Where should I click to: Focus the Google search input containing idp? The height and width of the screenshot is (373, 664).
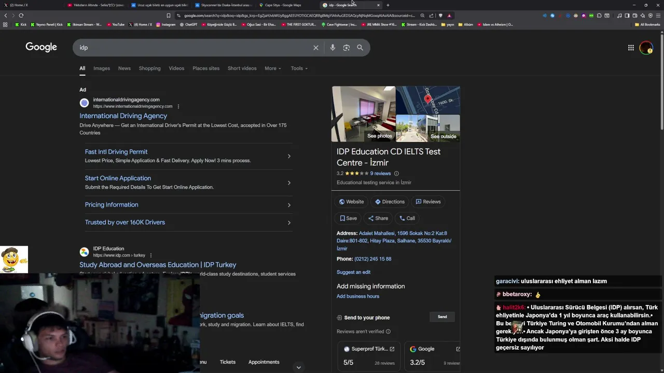pos(195,48)
